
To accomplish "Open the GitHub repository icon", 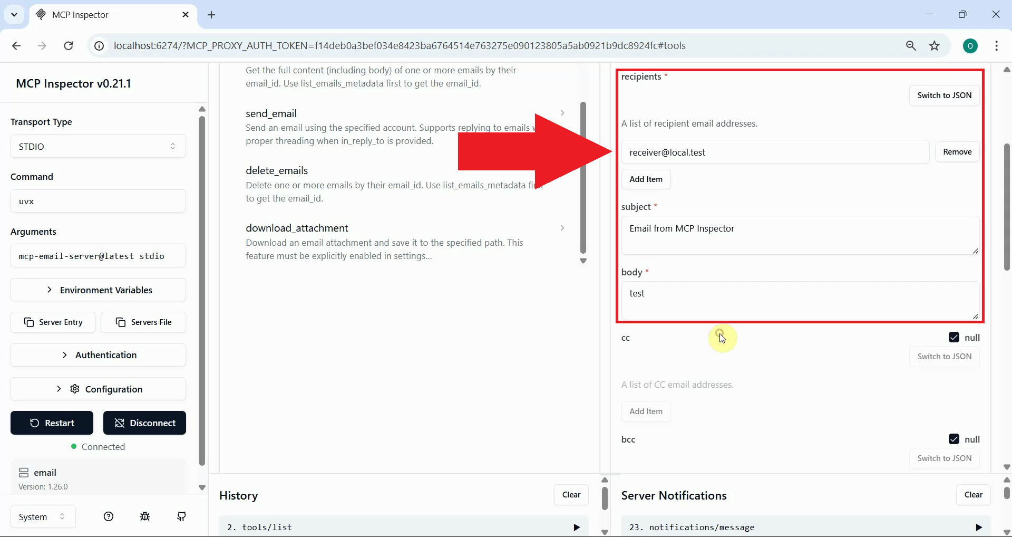I will click(181, 516).
